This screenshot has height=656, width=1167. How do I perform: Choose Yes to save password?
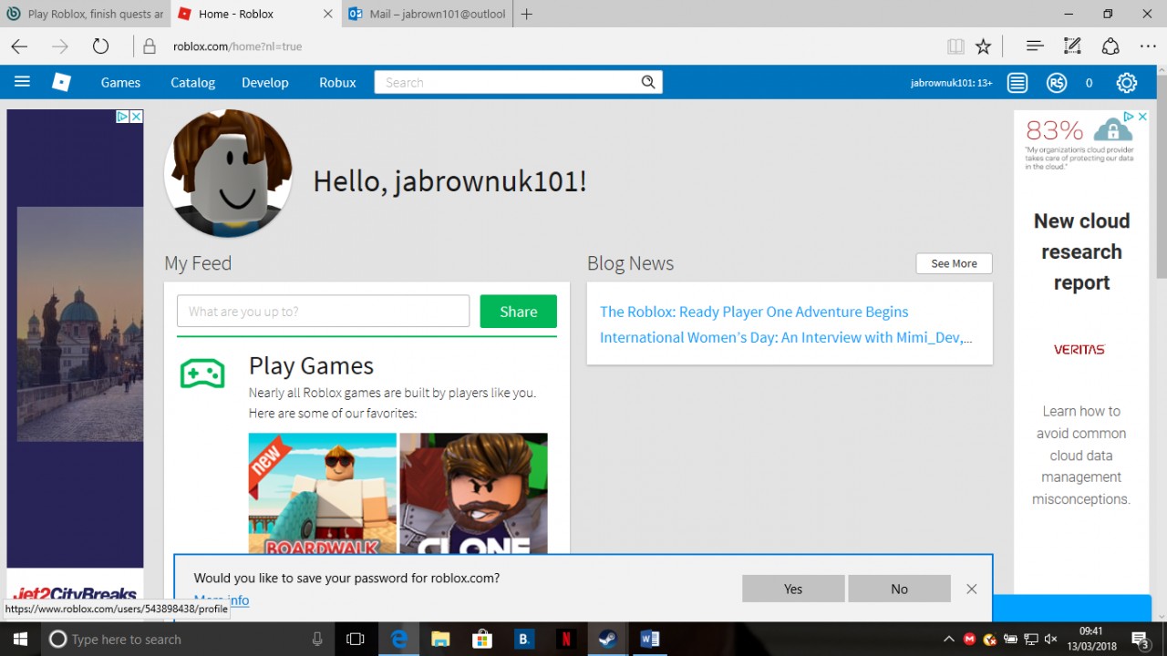pyautogui.click(x=793, y=589)
